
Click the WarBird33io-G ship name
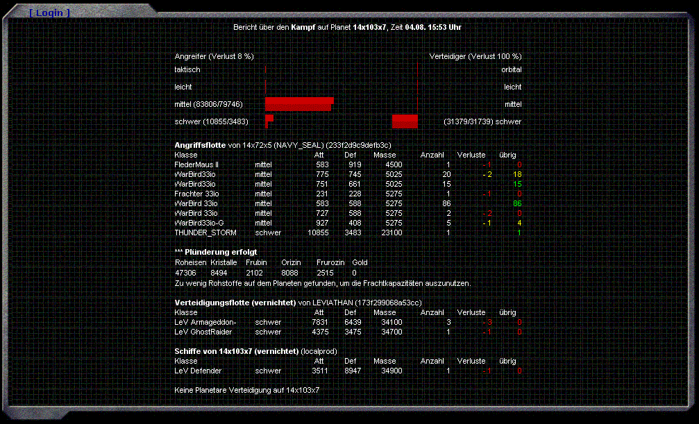click(x=199, y=223)
